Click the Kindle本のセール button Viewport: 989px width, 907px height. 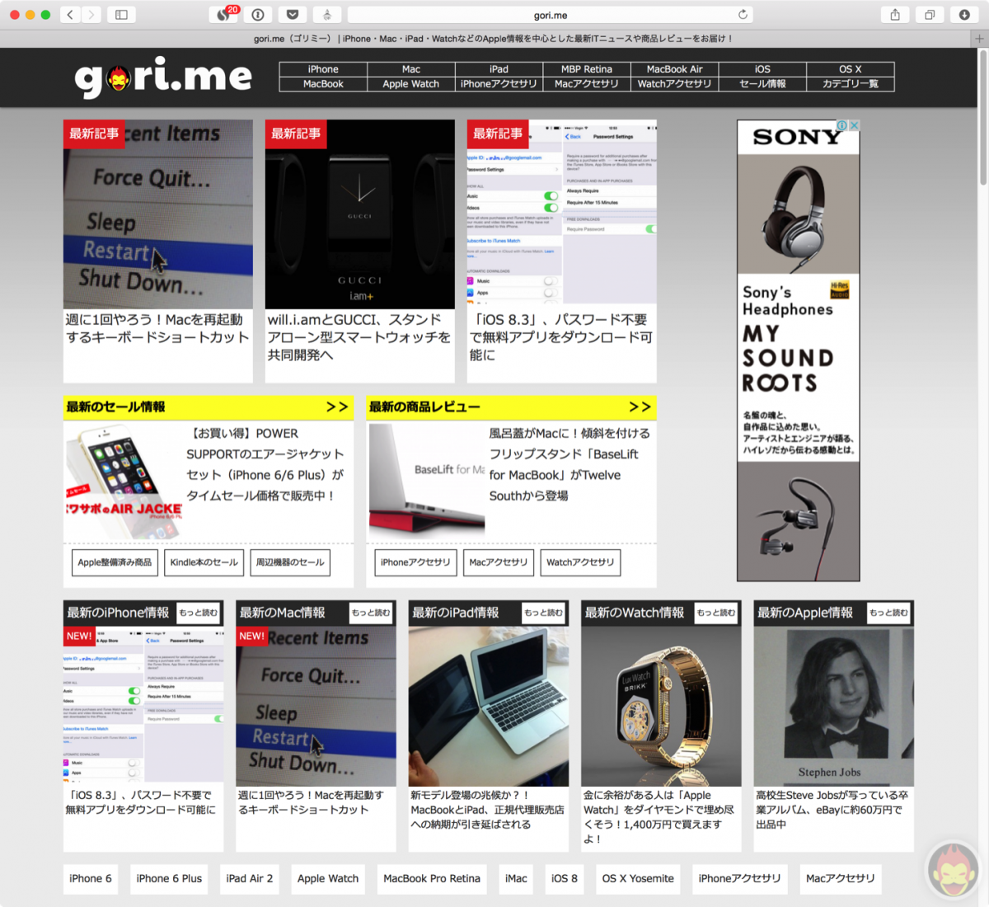[x=204, y=562]
